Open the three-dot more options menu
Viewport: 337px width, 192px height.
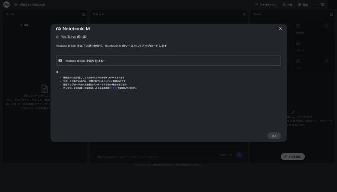315,4
